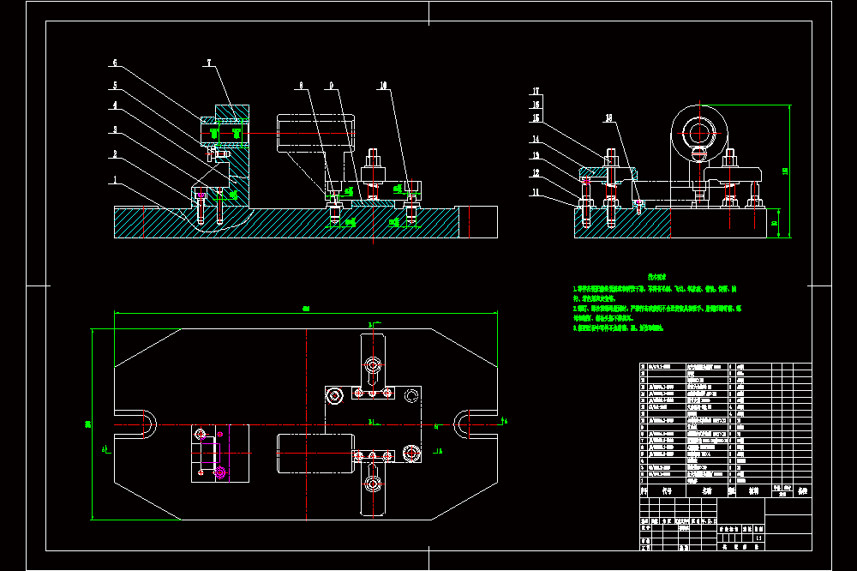
Task: Click the vertical width dimension left of plan view
Action: (92, 424)
